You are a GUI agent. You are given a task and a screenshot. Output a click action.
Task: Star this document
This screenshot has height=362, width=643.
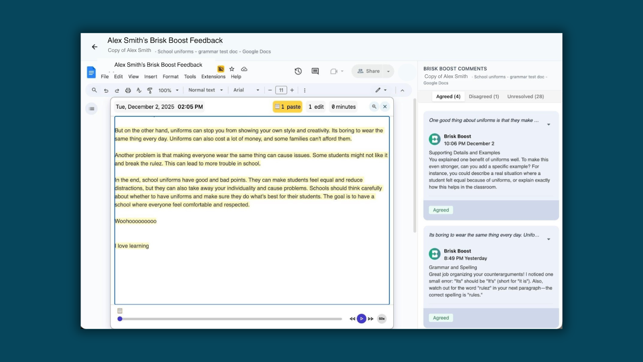[232, 69]
